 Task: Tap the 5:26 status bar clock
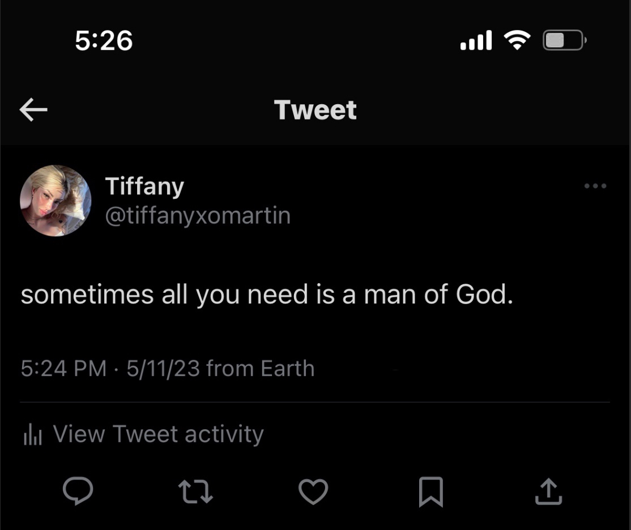[104, 41]
